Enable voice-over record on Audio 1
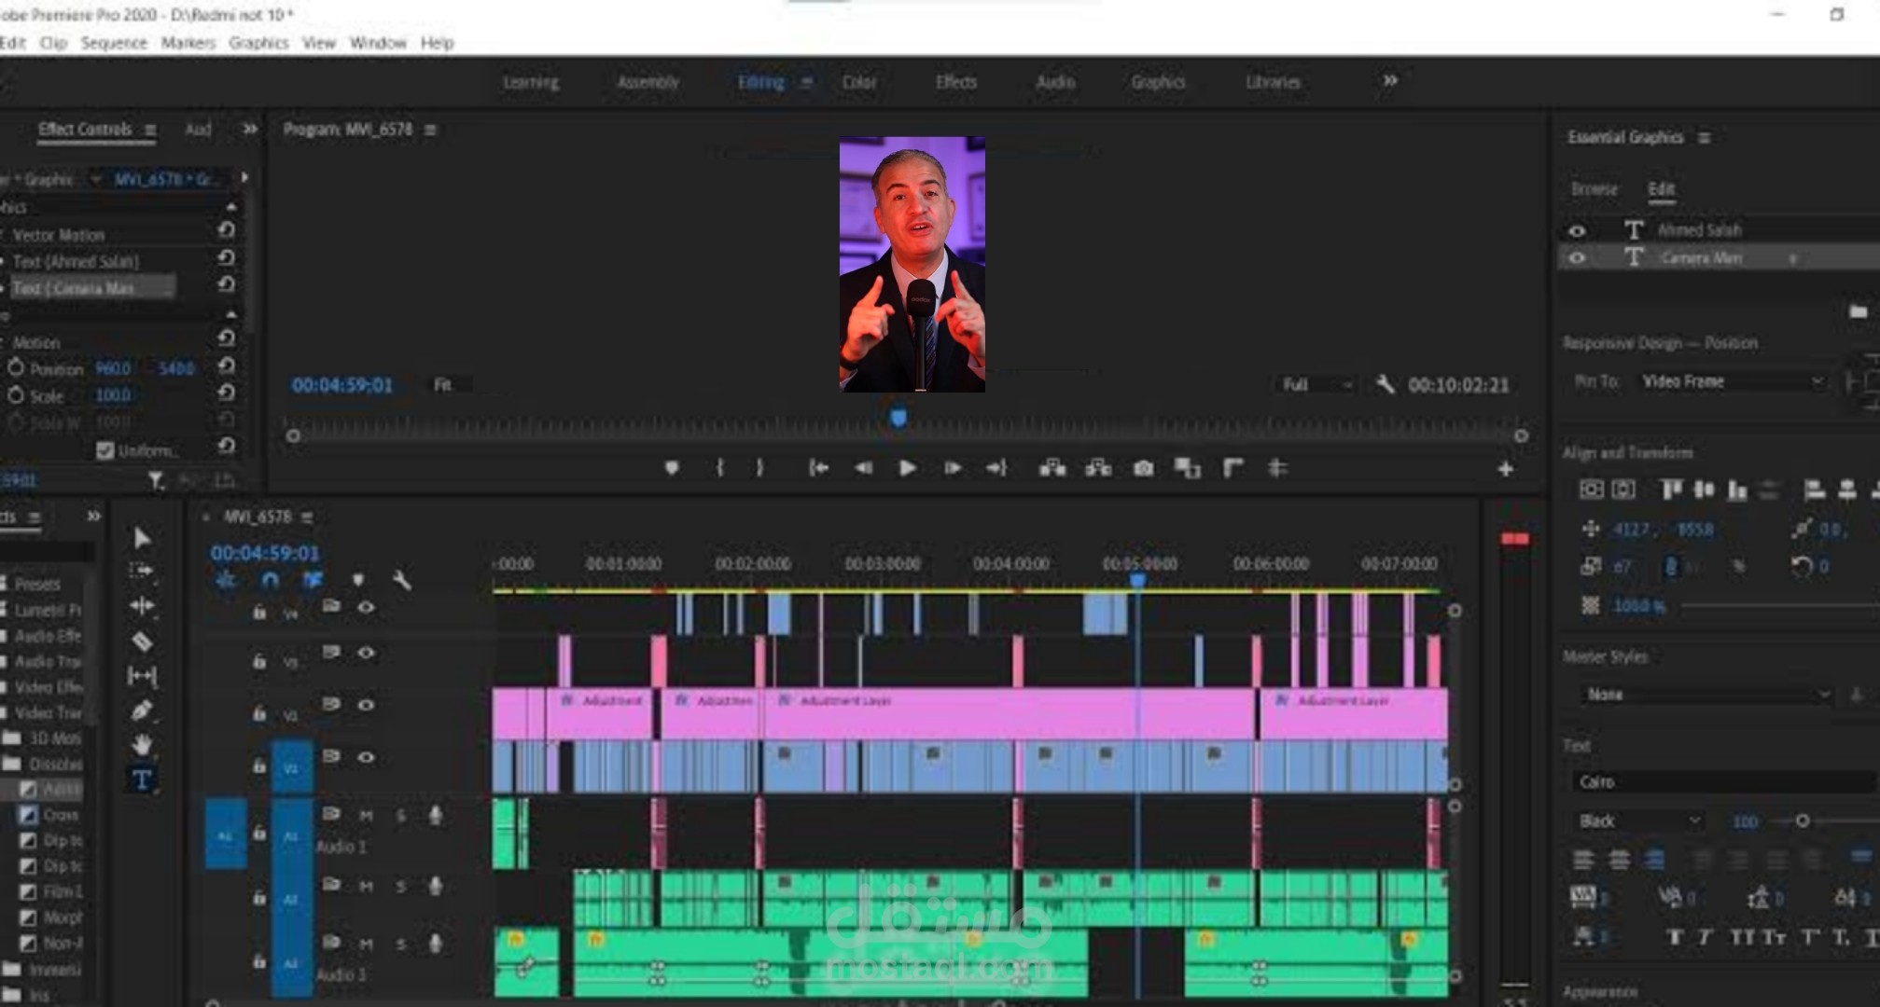The width and height of the screenshot is (1880, 1007). [x=435, y=816]
